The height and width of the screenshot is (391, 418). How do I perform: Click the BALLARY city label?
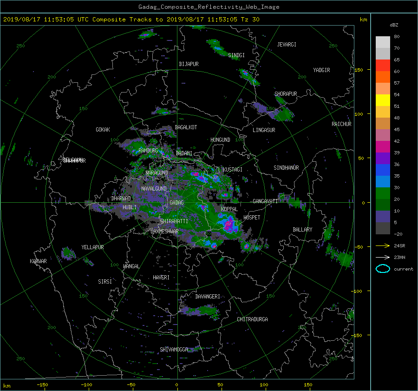(x=302, y=230)
